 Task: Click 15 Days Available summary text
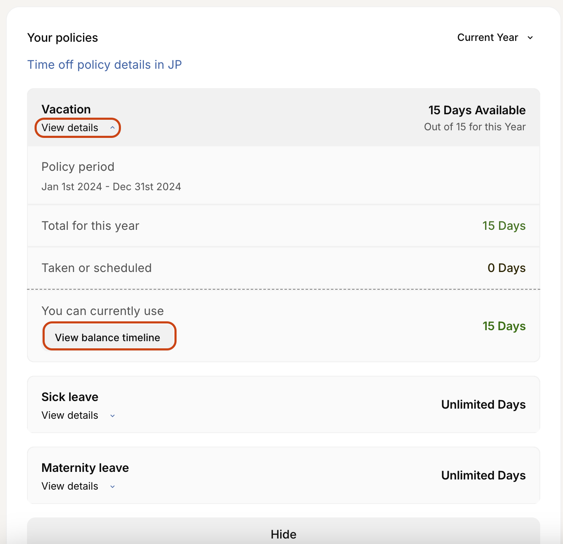point(477,110)
